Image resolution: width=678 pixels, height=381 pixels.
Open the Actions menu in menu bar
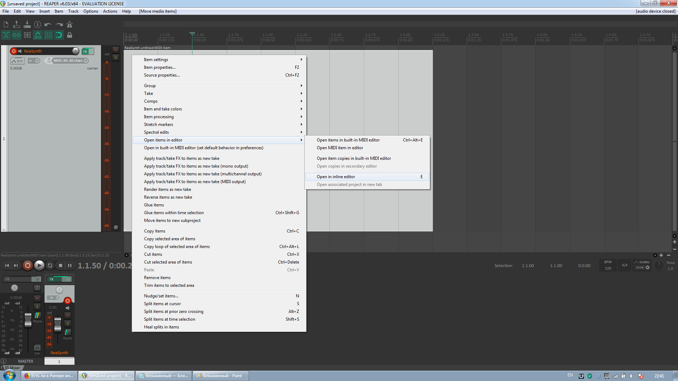(110, 11)
